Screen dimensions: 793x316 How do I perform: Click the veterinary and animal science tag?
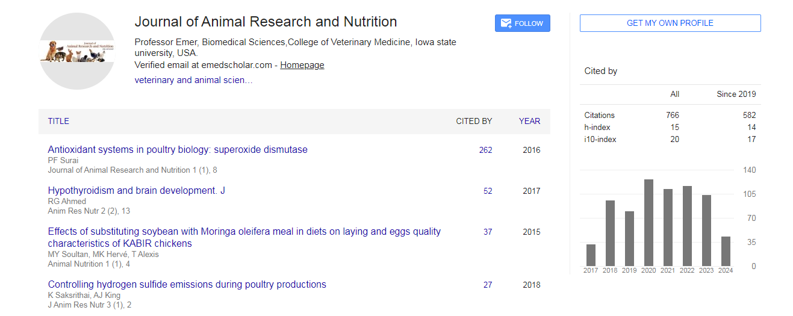point(193,79)
